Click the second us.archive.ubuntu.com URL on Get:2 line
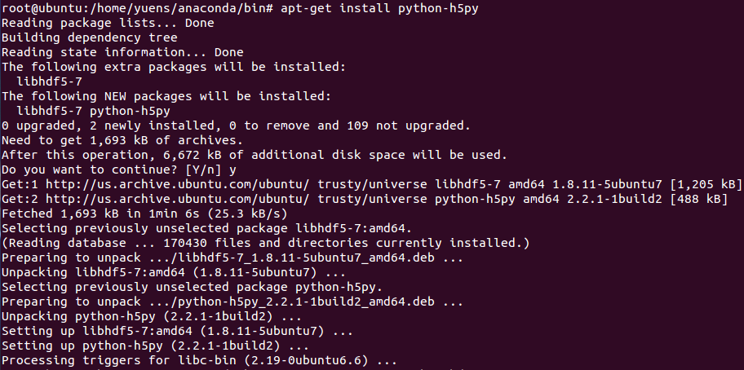Image resolution: width=744 pixels, height=370 pixels. point(178,199)
